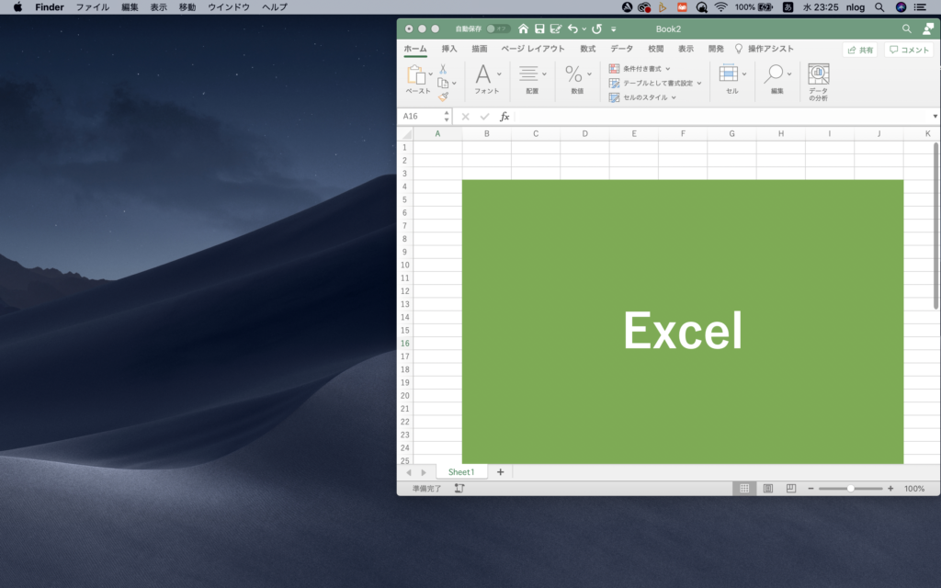Image resolution: width=941 pixels, height=588 pixels.
Task: Click the Undo arrow icon
Action: [573, 29]
